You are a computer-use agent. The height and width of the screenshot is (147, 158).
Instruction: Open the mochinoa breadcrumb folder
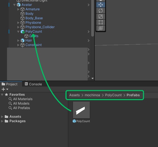tap(92, 95)
